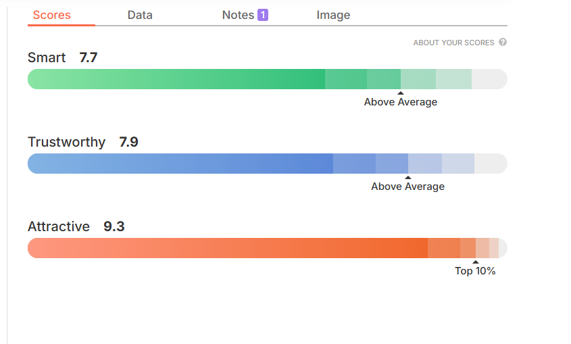Click the green Smart score bar

[x=268, y=79]
